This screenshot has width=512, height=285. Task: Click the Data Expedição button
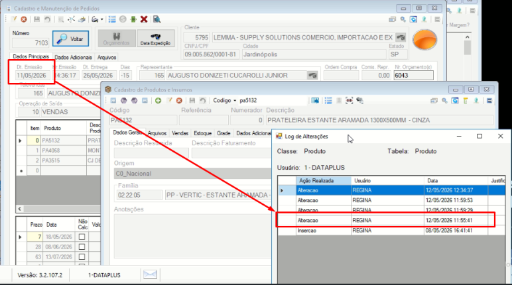[x=155, y=38]
